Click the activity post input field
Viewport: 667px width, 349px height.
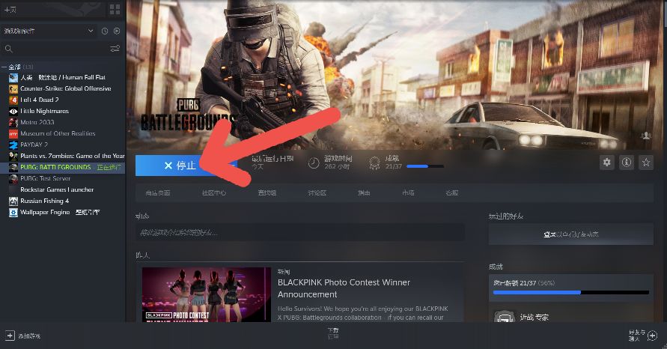pos(300,232)
